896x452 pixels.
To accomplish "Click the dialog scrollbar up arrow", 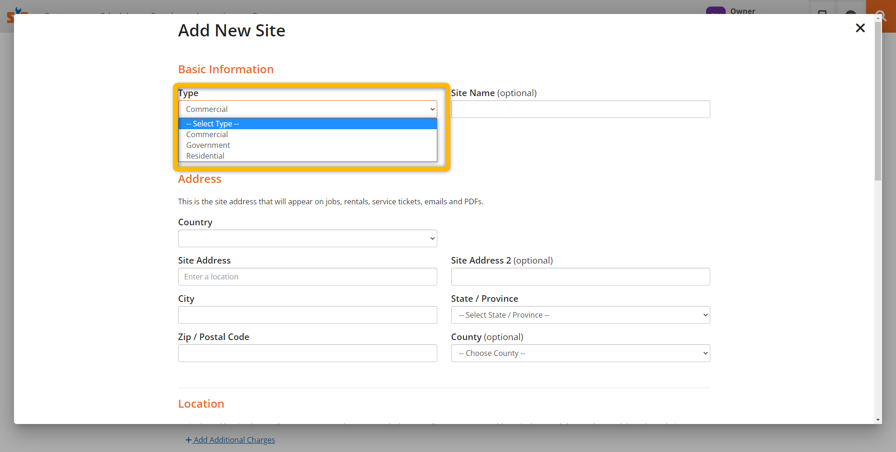I will coord(878,18).
